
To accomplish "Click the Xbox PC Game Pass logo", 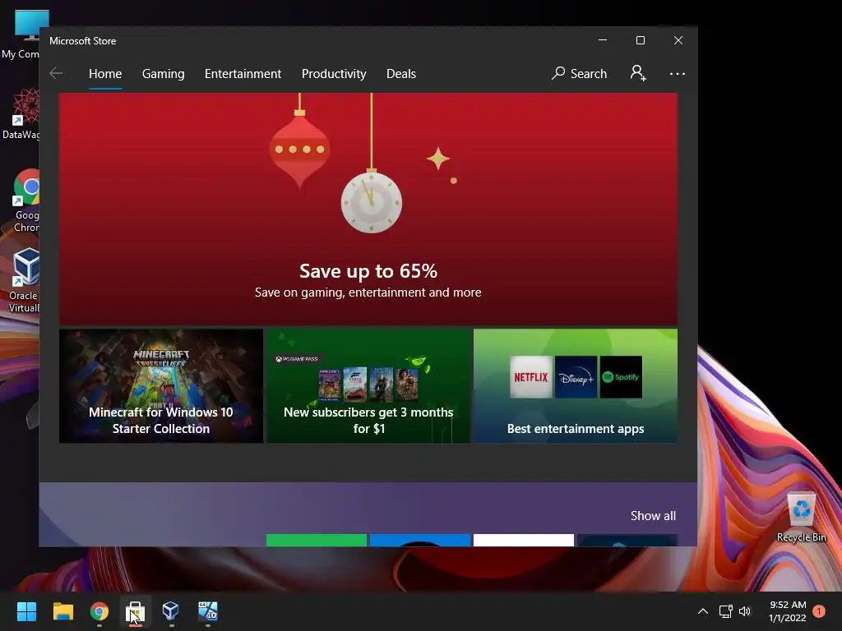I will tap(297, 359).
